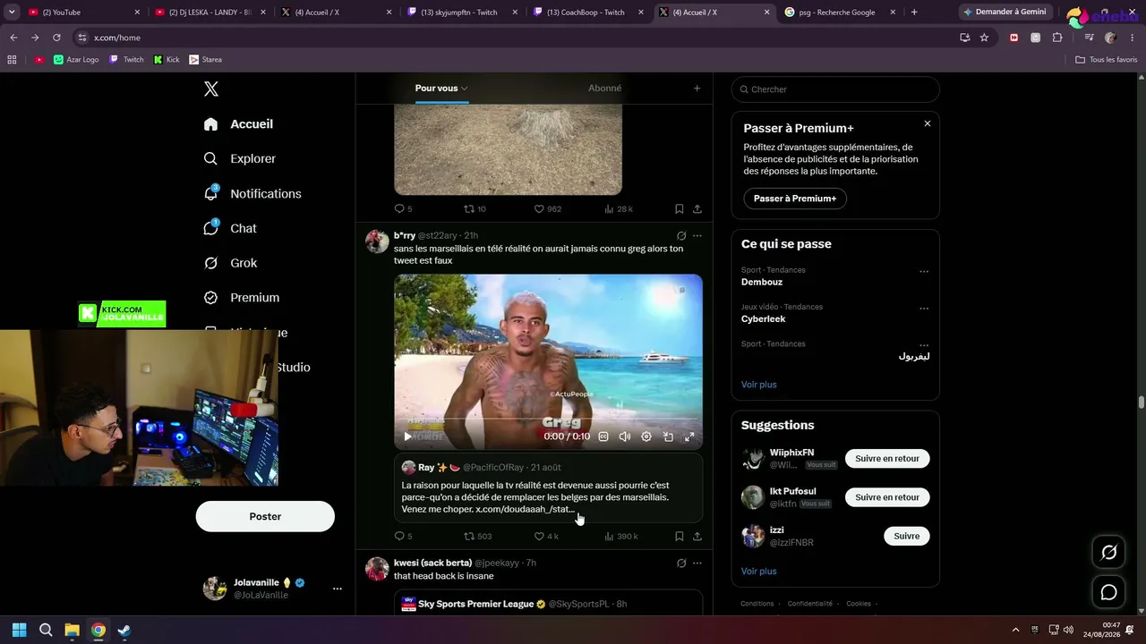Open the Premium sidebar item
The width and height of the screenshot is (1146, 644).
(x=242, y=298)
